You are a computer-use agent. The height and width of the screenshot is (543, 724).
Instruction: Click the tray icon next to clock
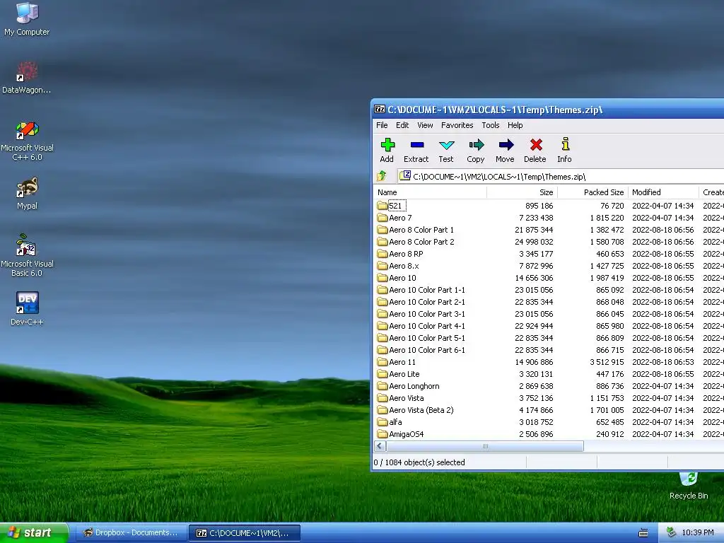672,532
